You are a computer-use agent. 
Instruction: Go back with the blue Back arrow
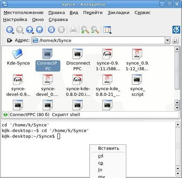point(10,30)
